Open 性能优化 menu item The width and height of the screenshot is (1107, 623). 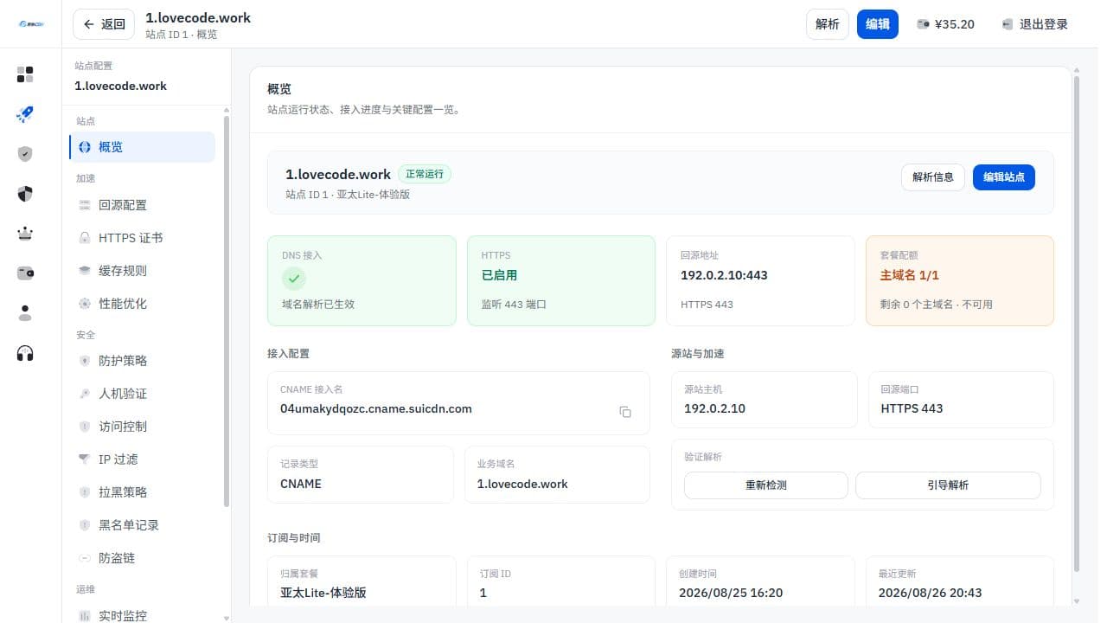tap(142, 304)
